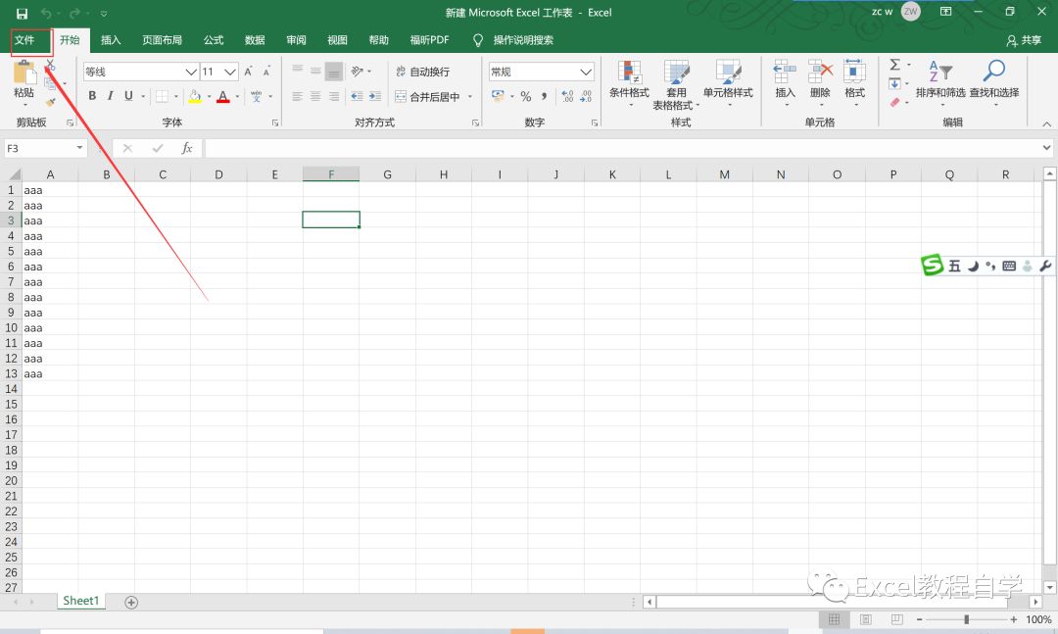Viewport: 1058px width, 634px height.
Task: Click the 共享 Share button
Action: (1025, 40)
